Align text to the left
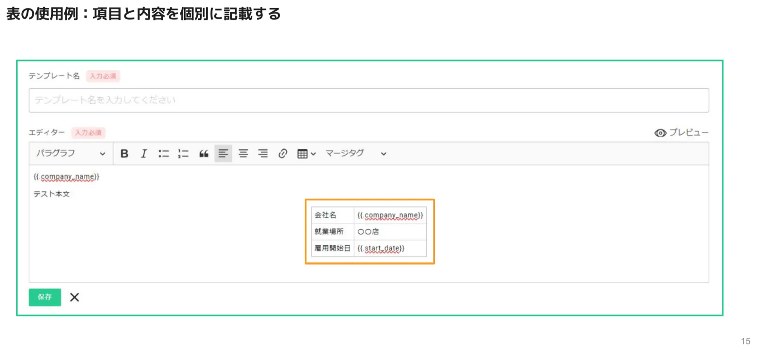 (223, 154)
